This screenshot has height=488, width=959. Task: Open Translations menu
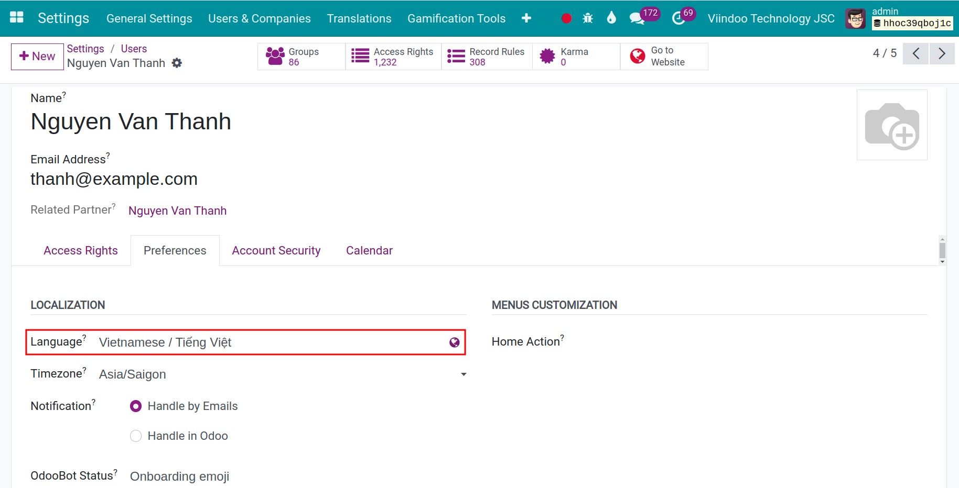click(x=359, y=18)
